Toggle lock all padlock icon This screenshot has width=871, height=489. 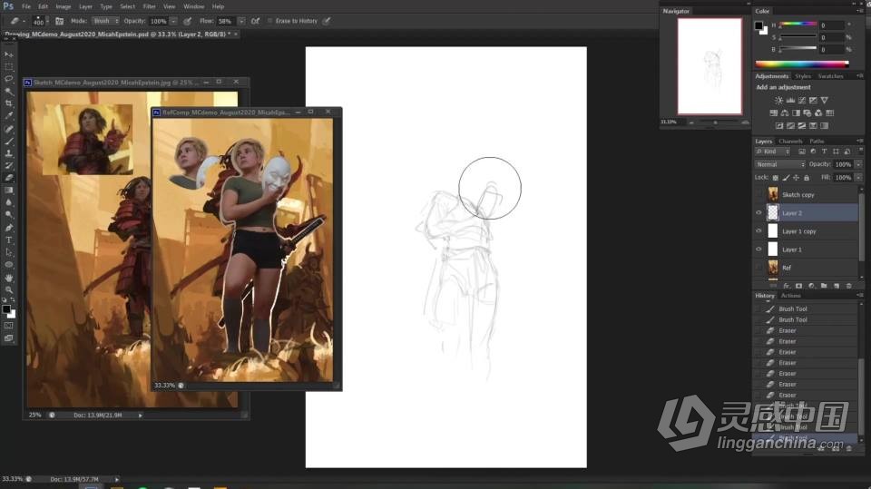point(807,178)
